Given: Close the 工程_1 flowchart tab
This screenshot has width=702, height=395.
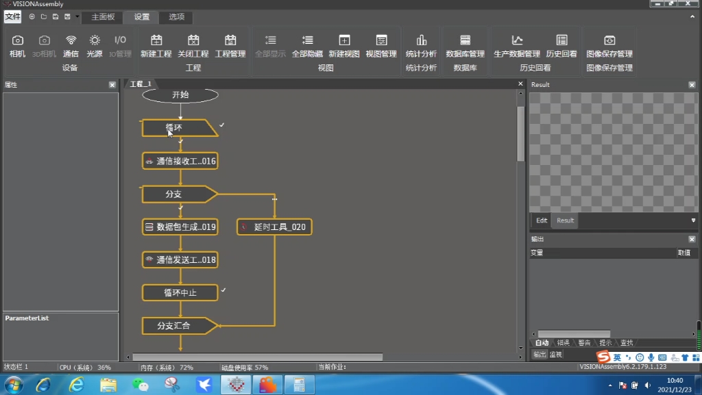Looking at the screenshot, I should click(x=520, y=84).
